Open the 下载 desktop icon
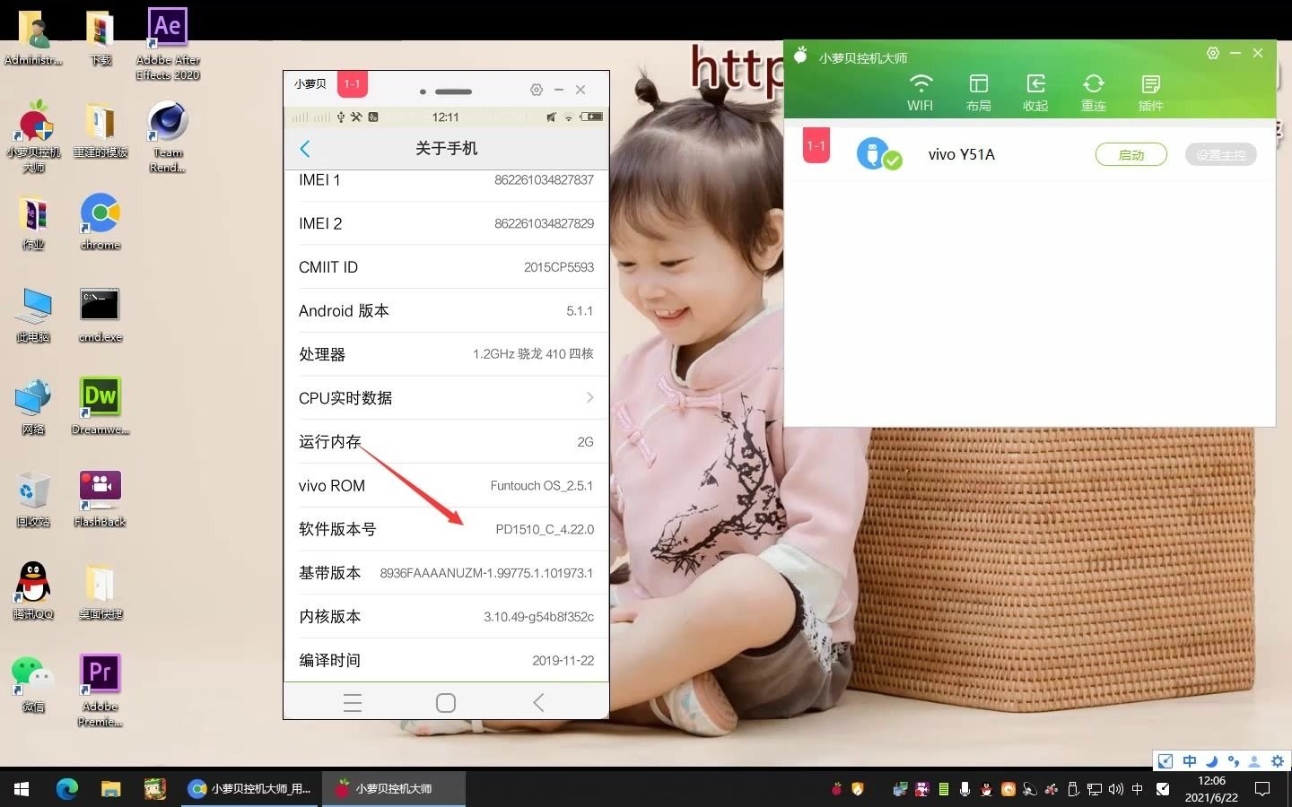 100,38
